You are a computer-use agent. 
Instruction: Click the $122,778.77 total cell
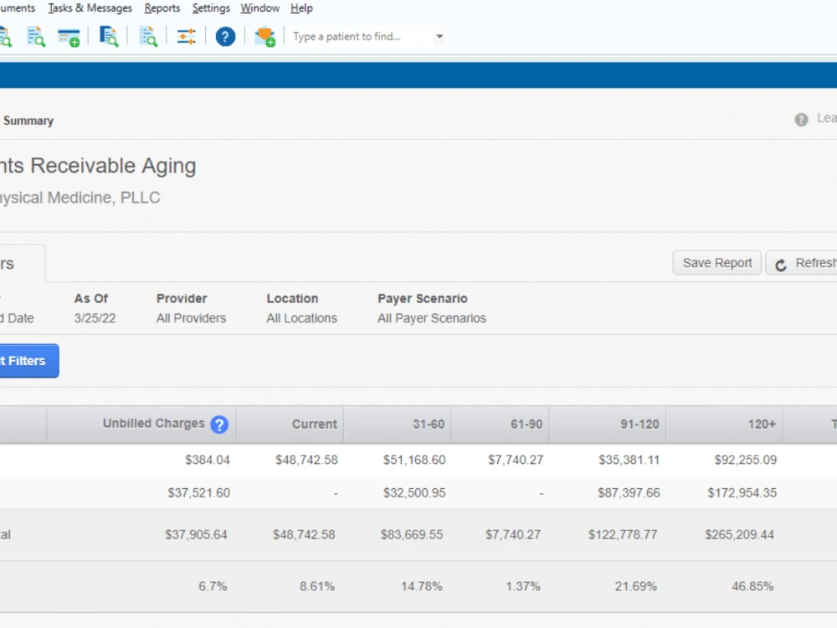coord(623,534)
